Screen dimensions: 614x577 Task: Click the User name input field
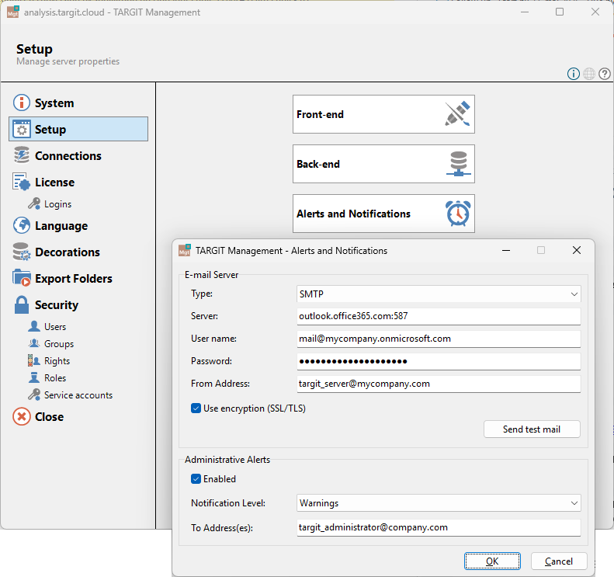[x=439, y=339]
